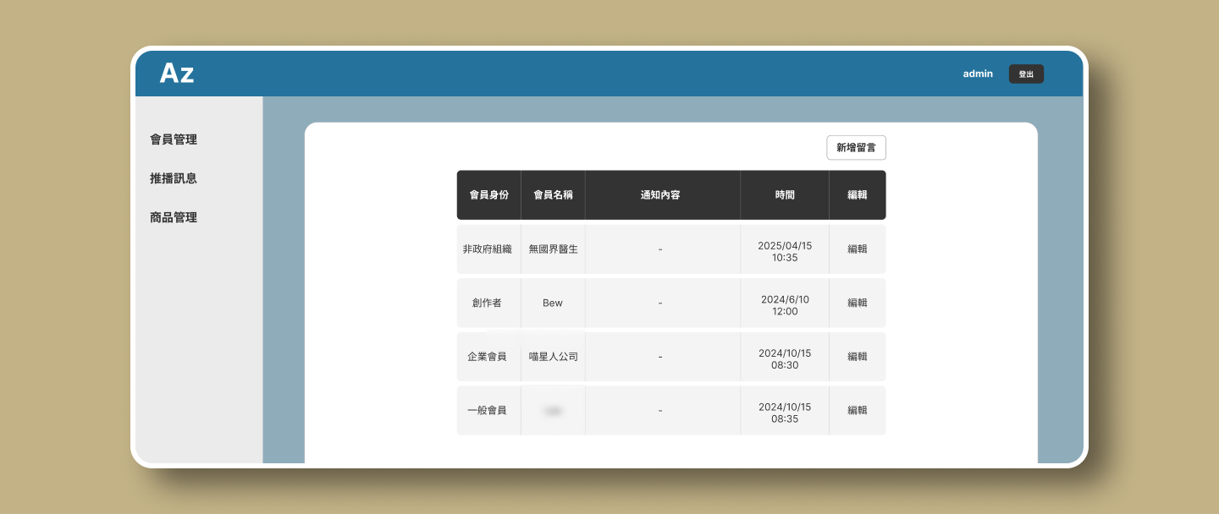The height and width of the screenshot is (514, 1219).
Task: Select the 無國界醫生 member name cell
Action: pyautogui.click(x=553, y=249)
